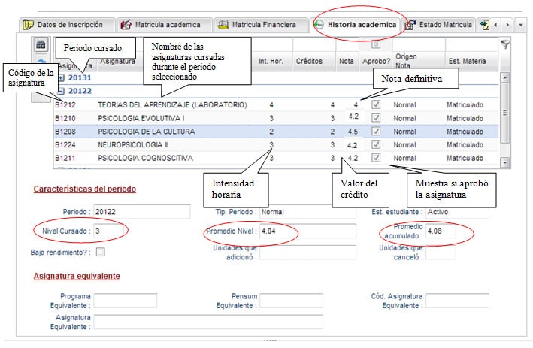Screen dimensions: 533x348
Task: Switch to Matricula academica tab
Action: 165,25
